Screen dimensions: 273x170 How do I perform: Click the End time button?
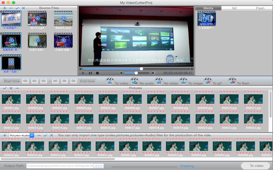click(87, 81)
